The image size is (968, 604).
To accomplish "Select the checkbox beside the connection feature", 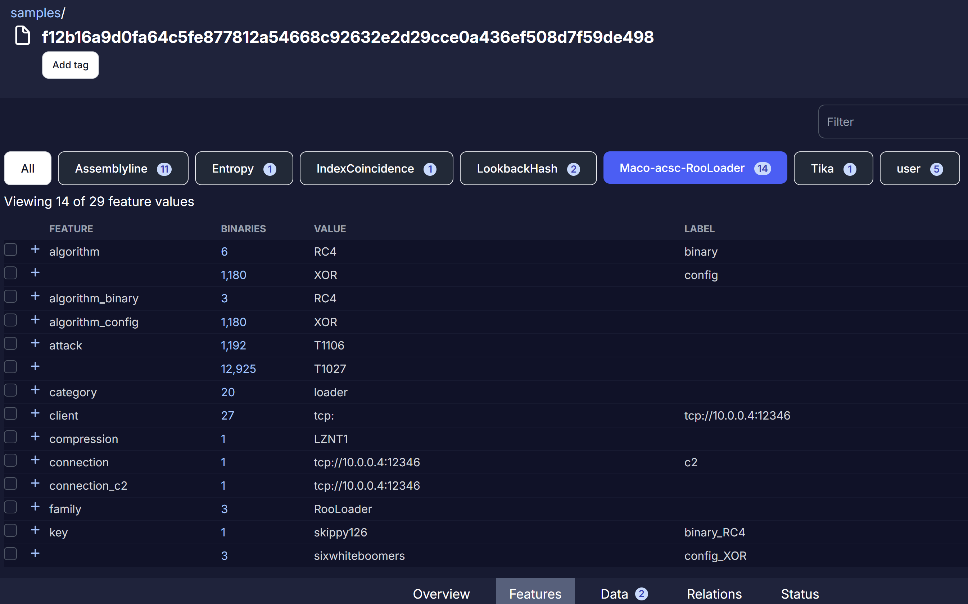I will [x=10, y=460].
